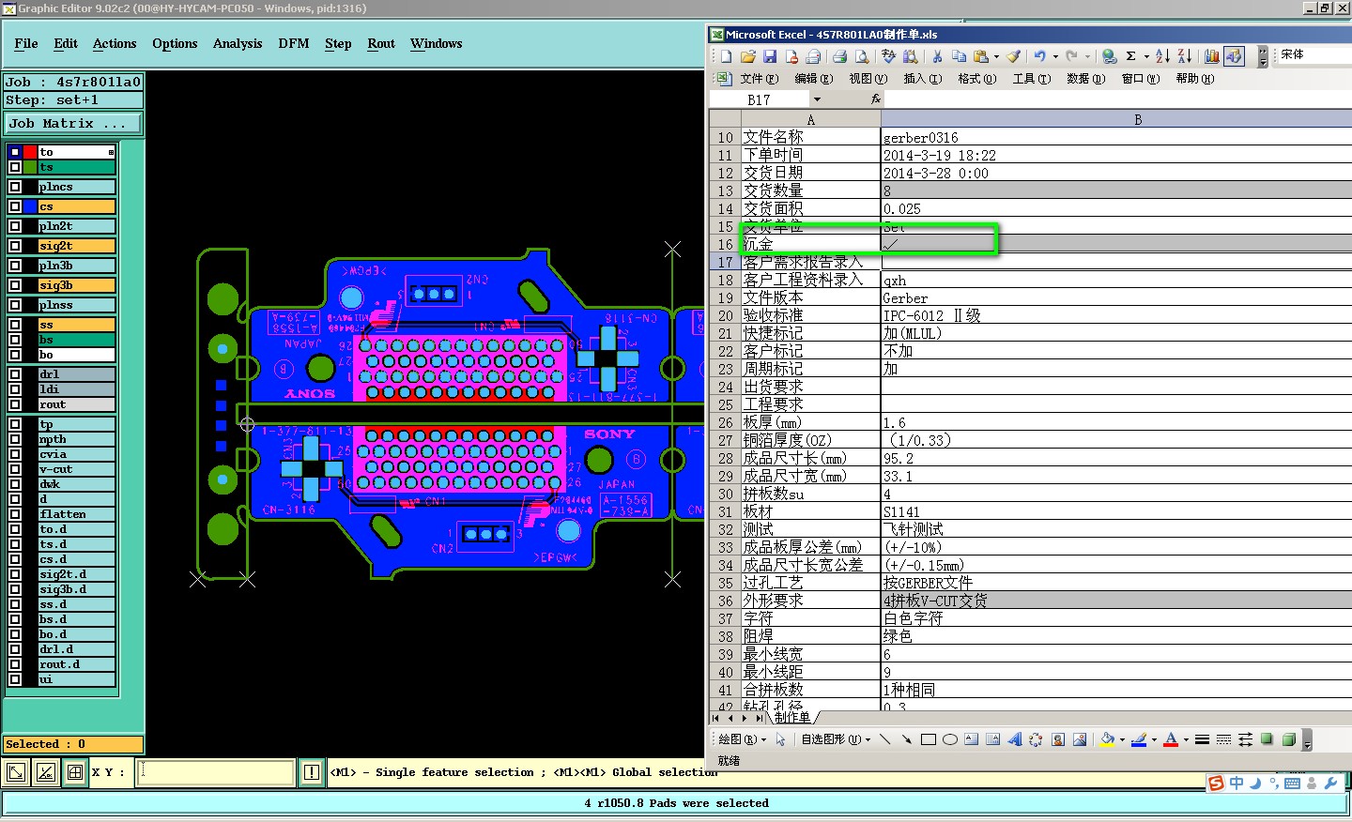Click the blue color swatch of layer cs
Screen dimensions: 1352x822
coord(30,206)
